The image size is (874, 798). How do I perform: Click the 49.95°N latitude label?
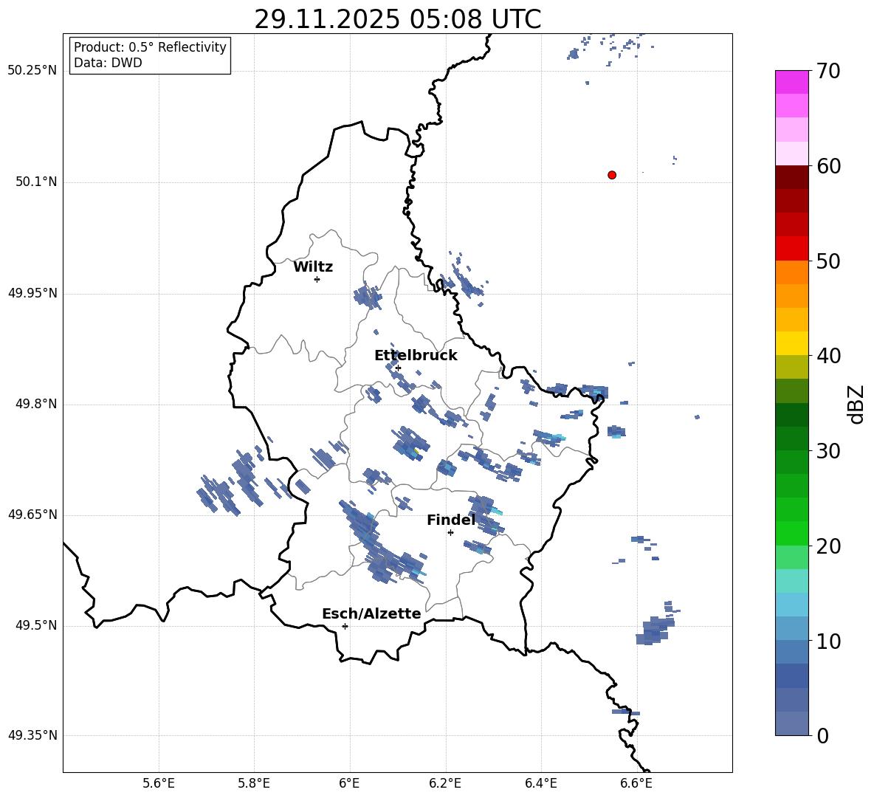point(32,293)
